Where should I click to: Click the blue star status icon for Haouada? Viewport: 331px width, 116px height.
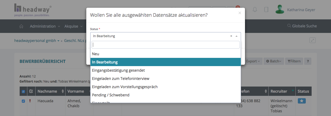tap(302, 101)
